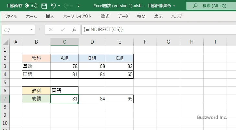This screenshot has height=130, width=236.
Task: Switch to the 校閲 tab
Action: [141, 16]
